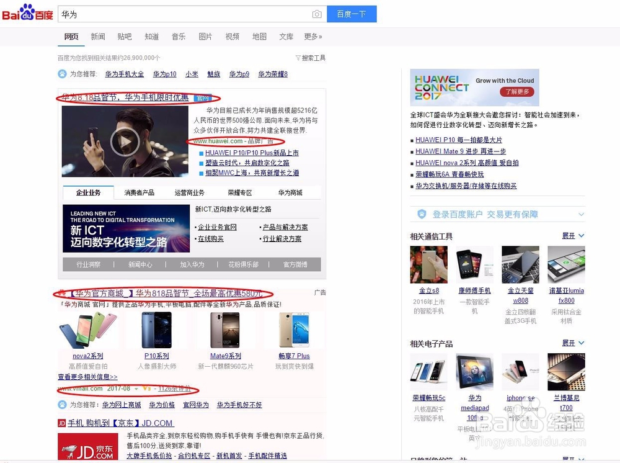This screenshot has height=463, width=620.
Task: Switch to 图片 tab
Action: coord(205,37)
